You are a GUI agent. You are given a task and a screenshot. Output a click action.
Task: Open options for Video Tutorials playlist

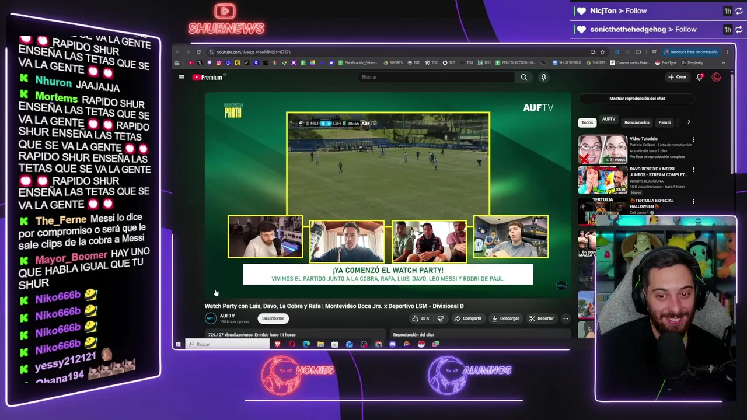click(x=693, y=140)
